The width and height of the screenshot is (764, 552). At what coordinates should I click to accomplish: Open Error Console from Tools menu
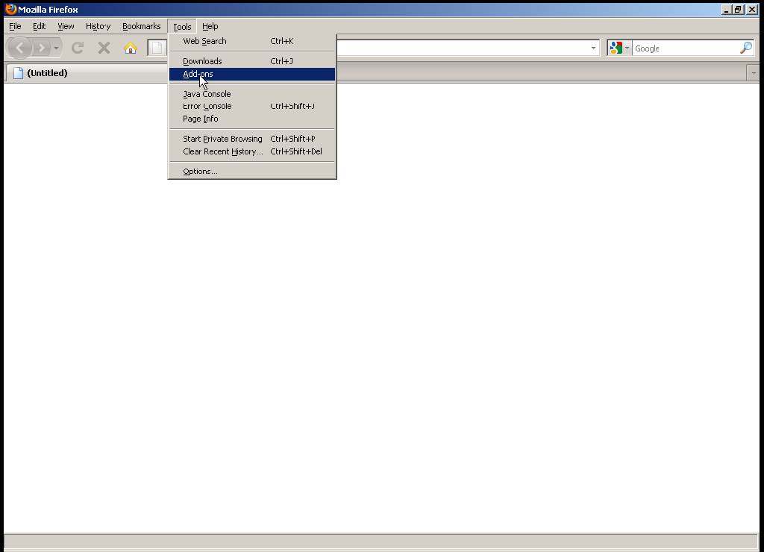pos(252,106)
